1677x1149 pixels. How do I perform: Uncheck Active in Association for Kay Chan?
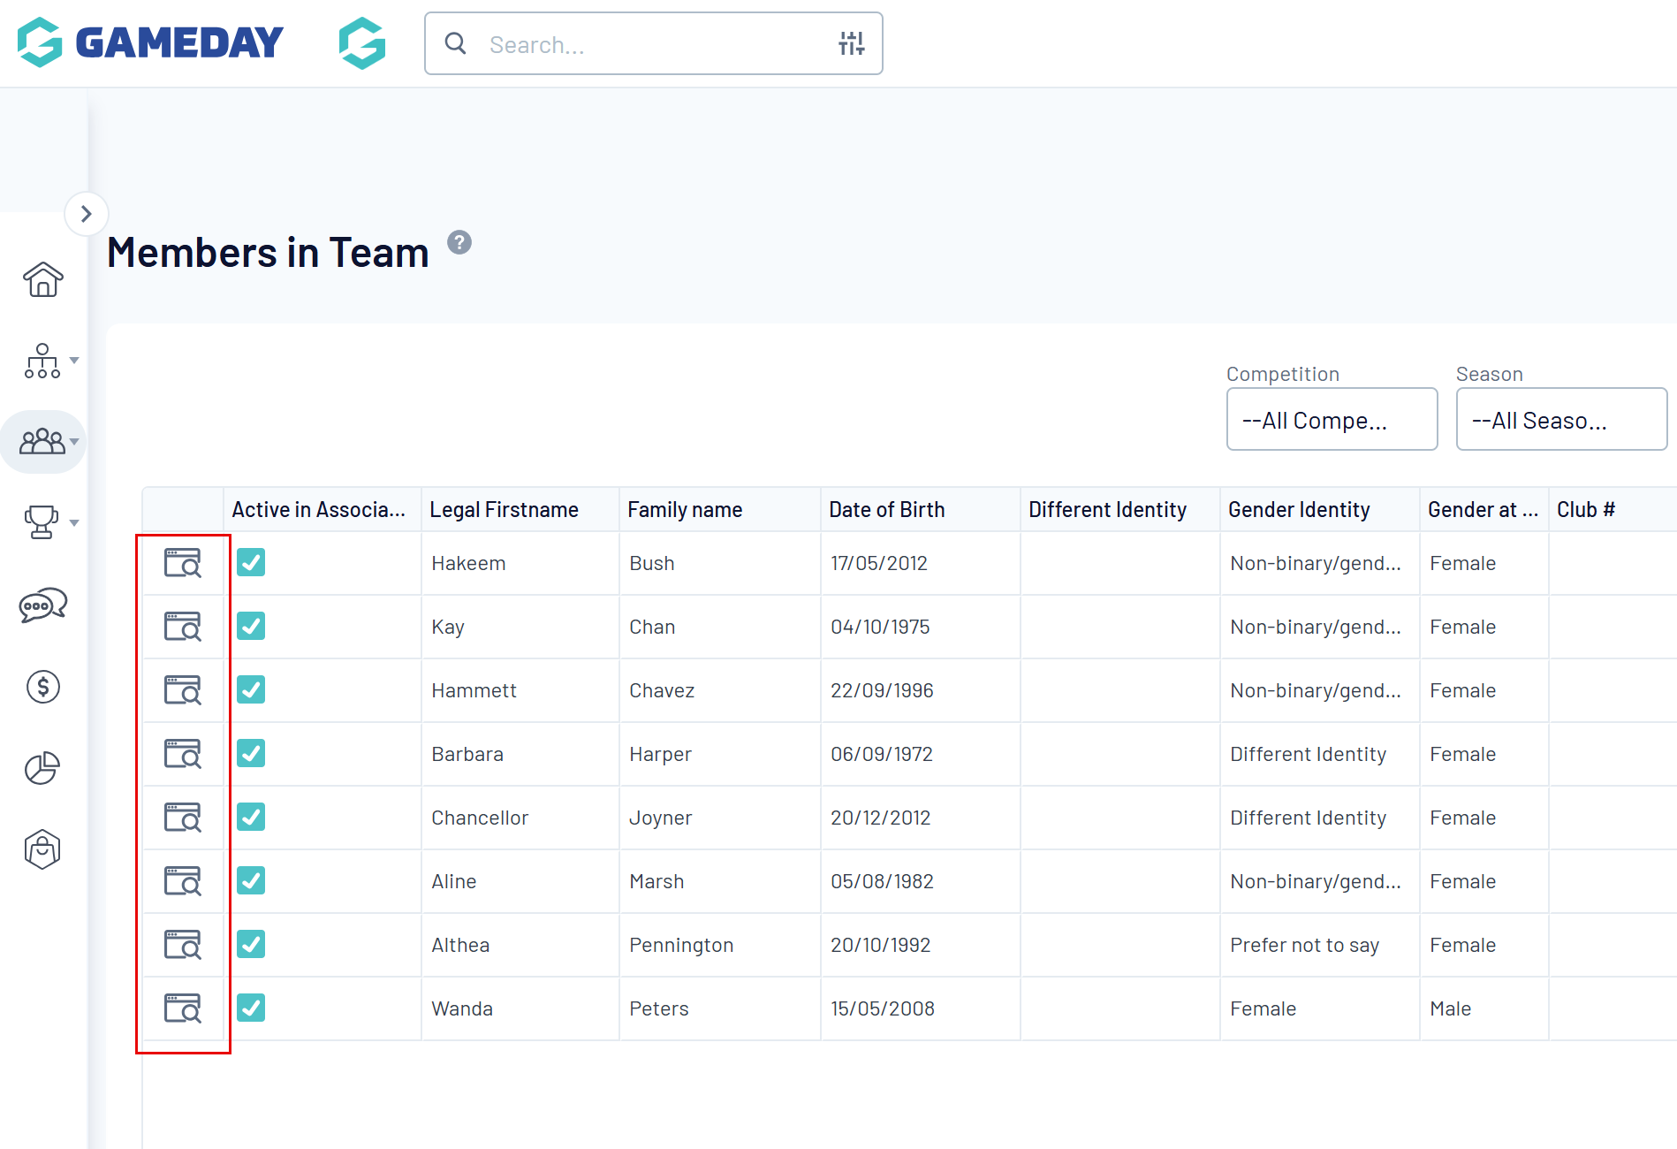[x=251, y=627]
